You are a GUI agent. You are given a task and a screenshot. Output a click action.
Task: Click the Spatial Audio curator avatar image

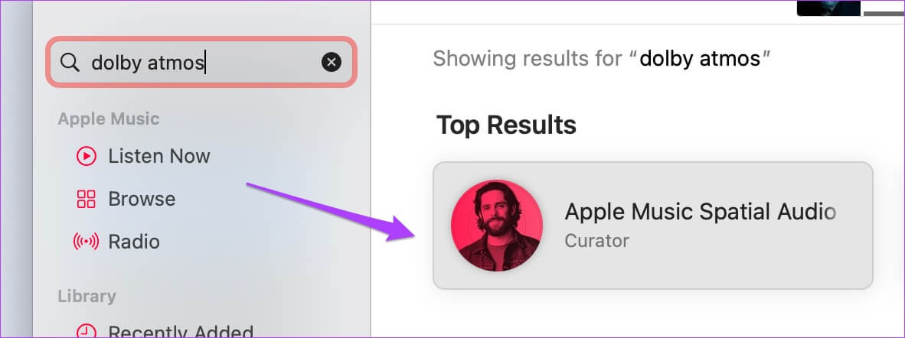point(496,225)
